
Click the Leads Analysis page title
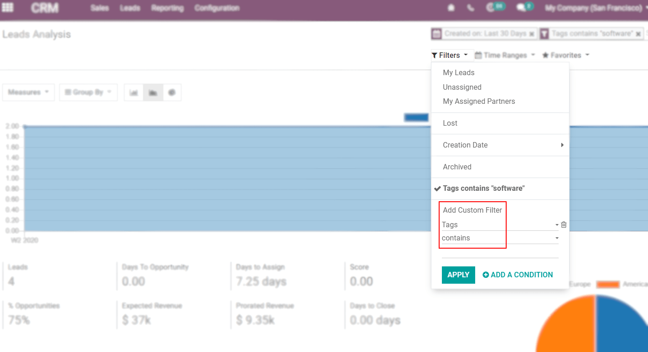tap(36, 35)
